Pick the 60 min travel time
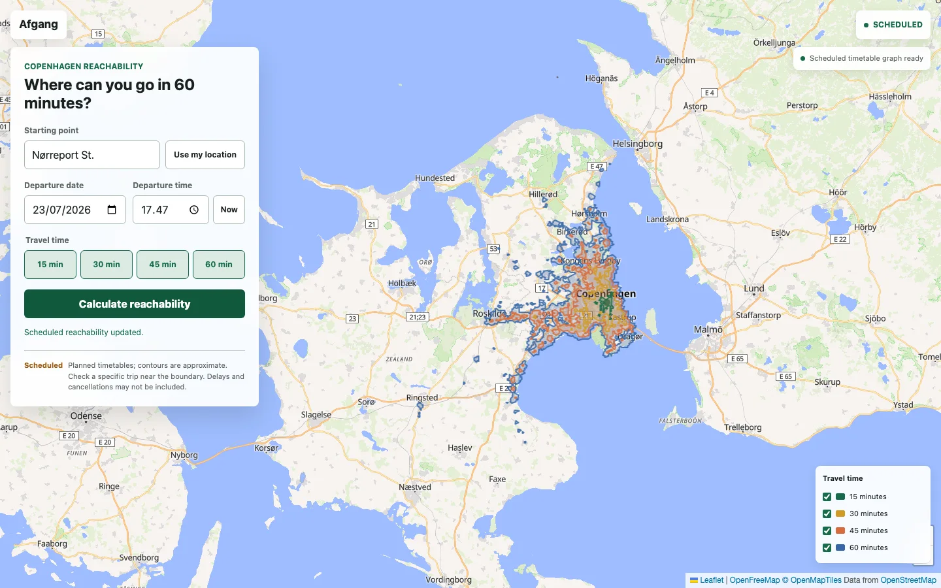The height and width of the screenshot is (588, 941). pos(219,265)
